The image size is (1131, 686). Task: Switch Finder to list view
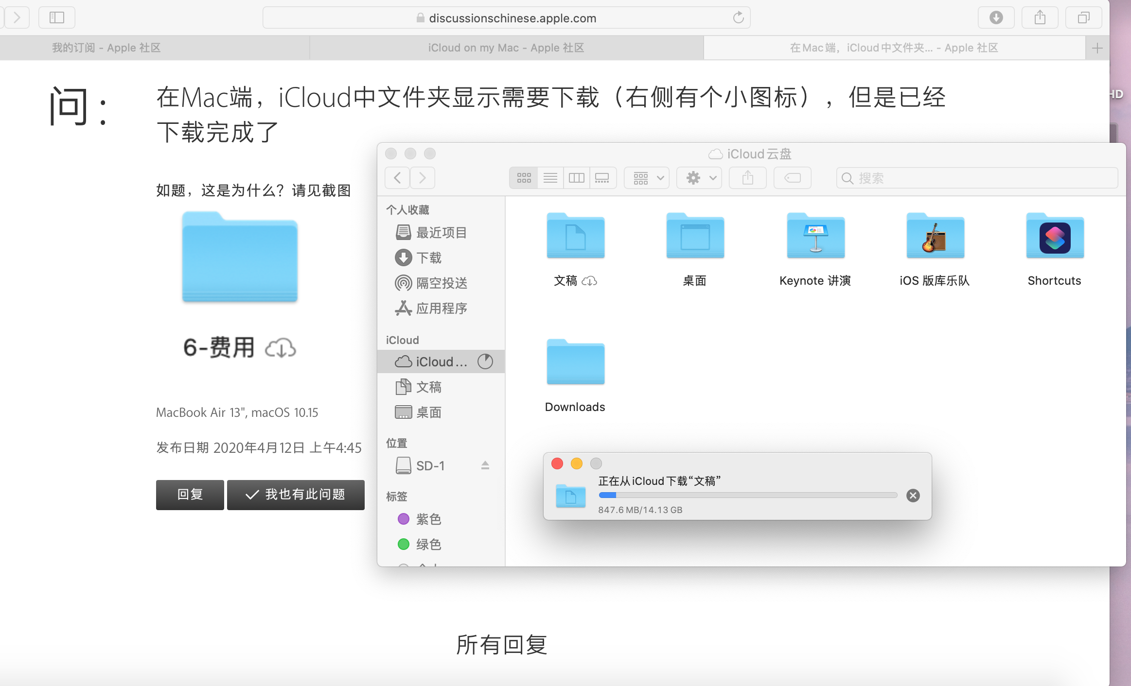pyautogui.click(x=550, y=178)
